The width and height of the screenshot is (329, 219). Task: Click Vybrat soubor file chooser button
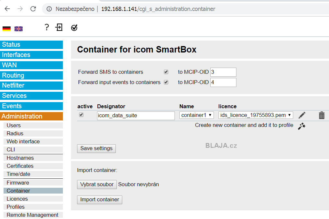pyautogui.click(x=97, y=185)
